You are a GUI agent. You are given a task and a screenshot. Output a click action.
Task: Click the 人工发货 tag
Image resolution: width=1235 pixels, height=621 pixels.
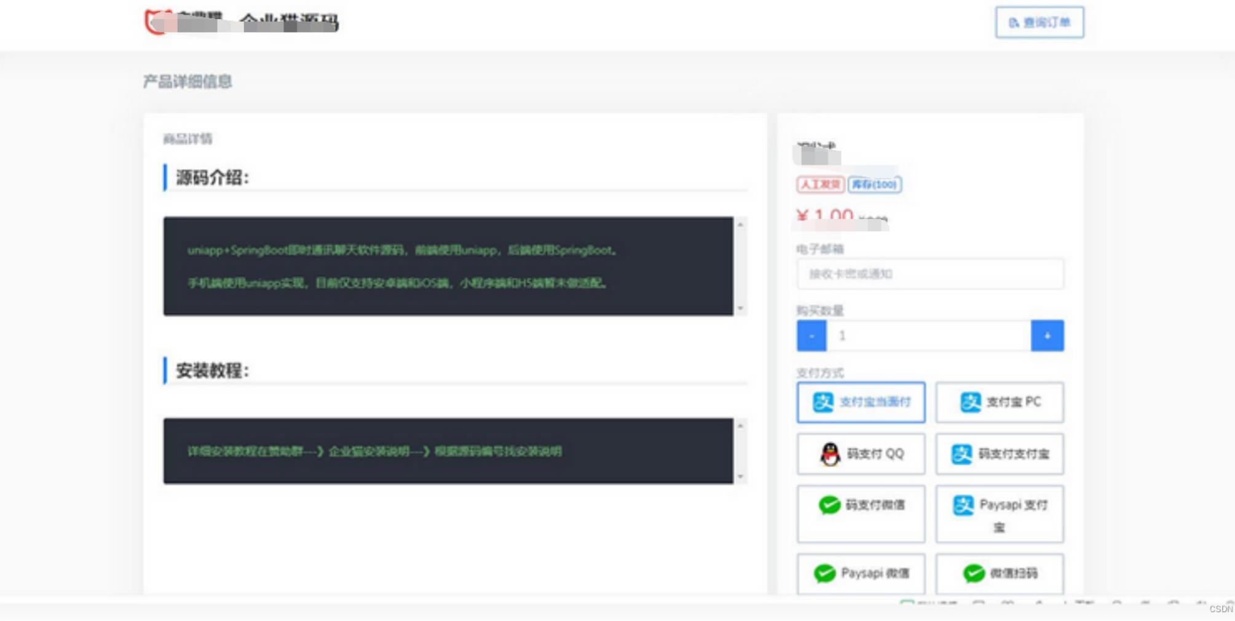[x=820, y=184]
